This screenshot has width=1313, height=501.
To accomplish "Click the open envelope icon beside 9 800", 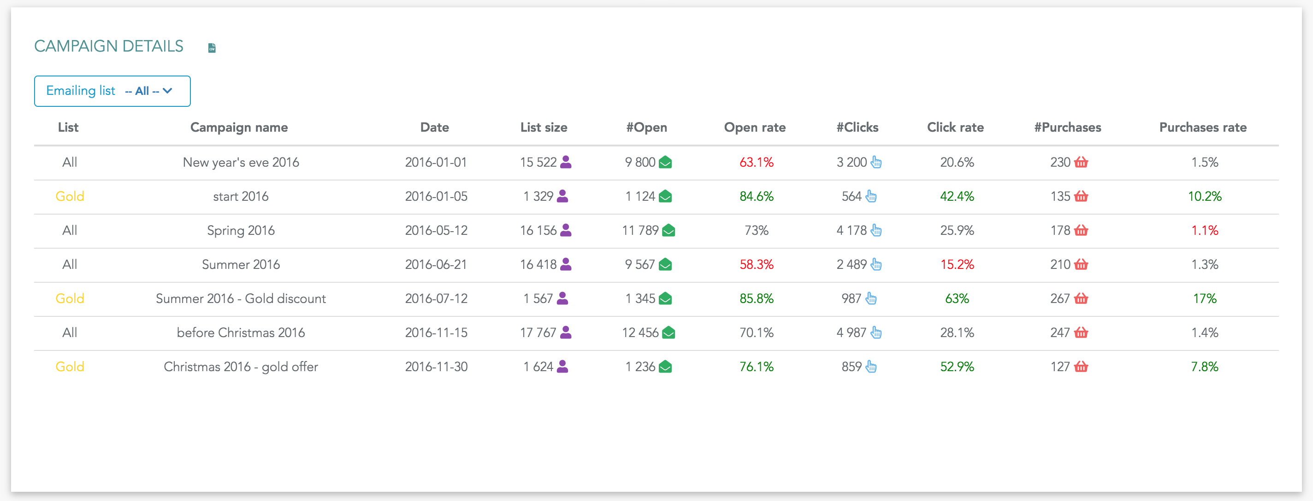I will point(665,163).
